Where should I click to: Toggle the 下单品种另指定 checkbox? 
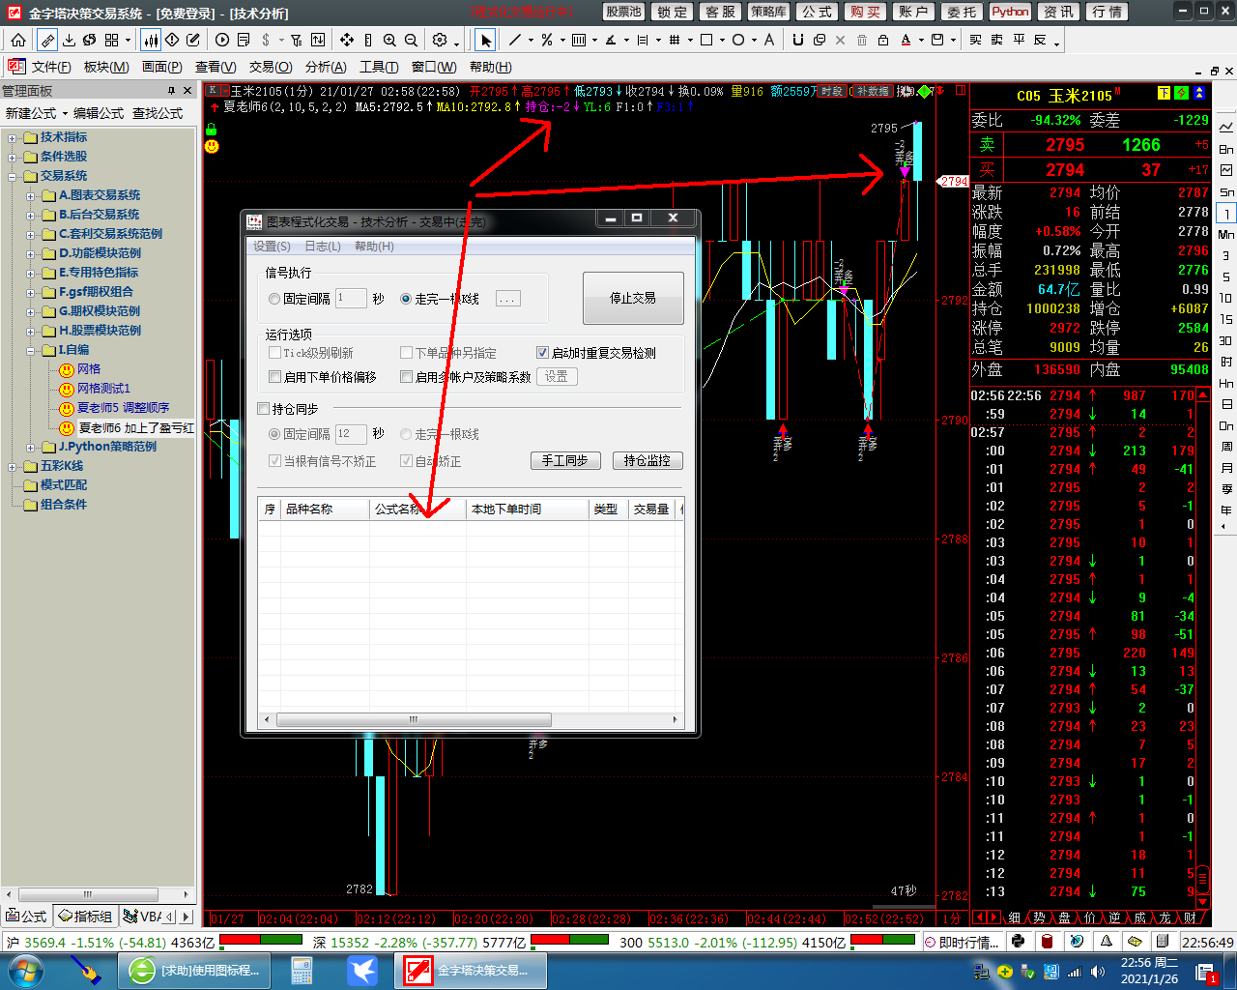coord(407,353)
